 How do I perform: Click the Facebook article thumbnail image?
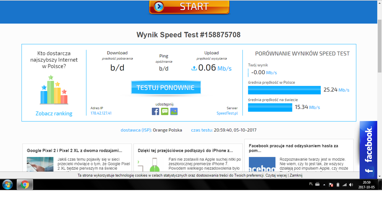point(262,164)
